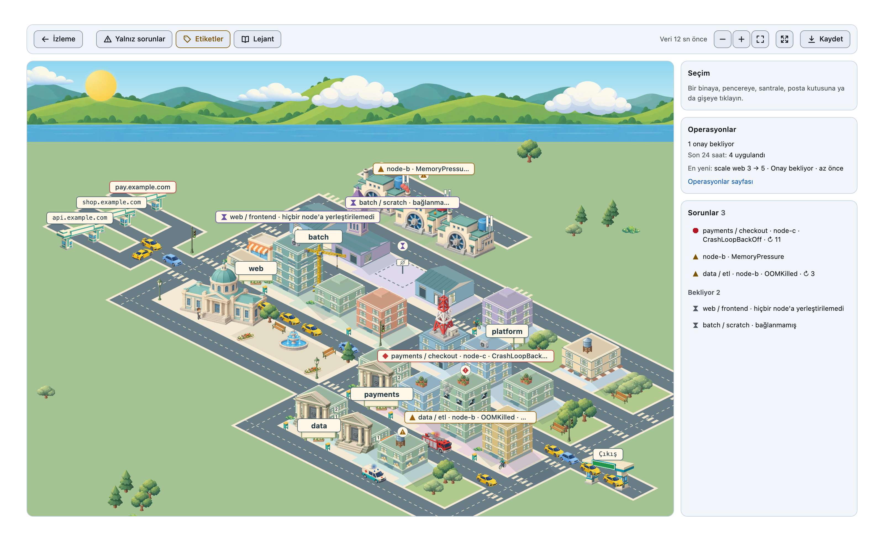
Task: Click data / etl OOMKilled map tag
Action: click(x=470, y=417)
